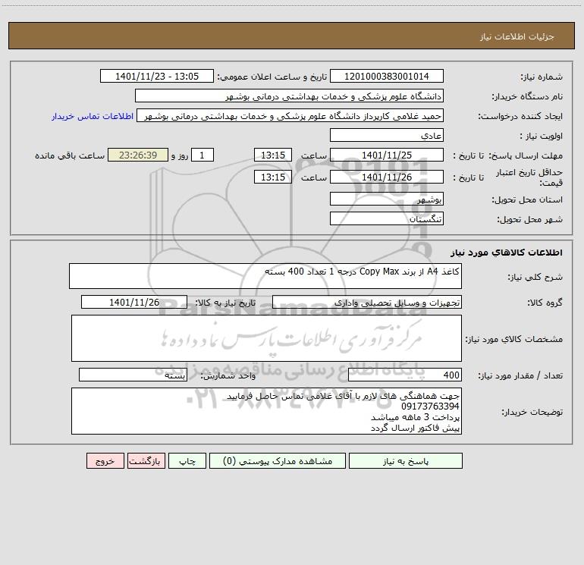
Task: Click the goods need date field 1401/11/26
Action: 134,303
